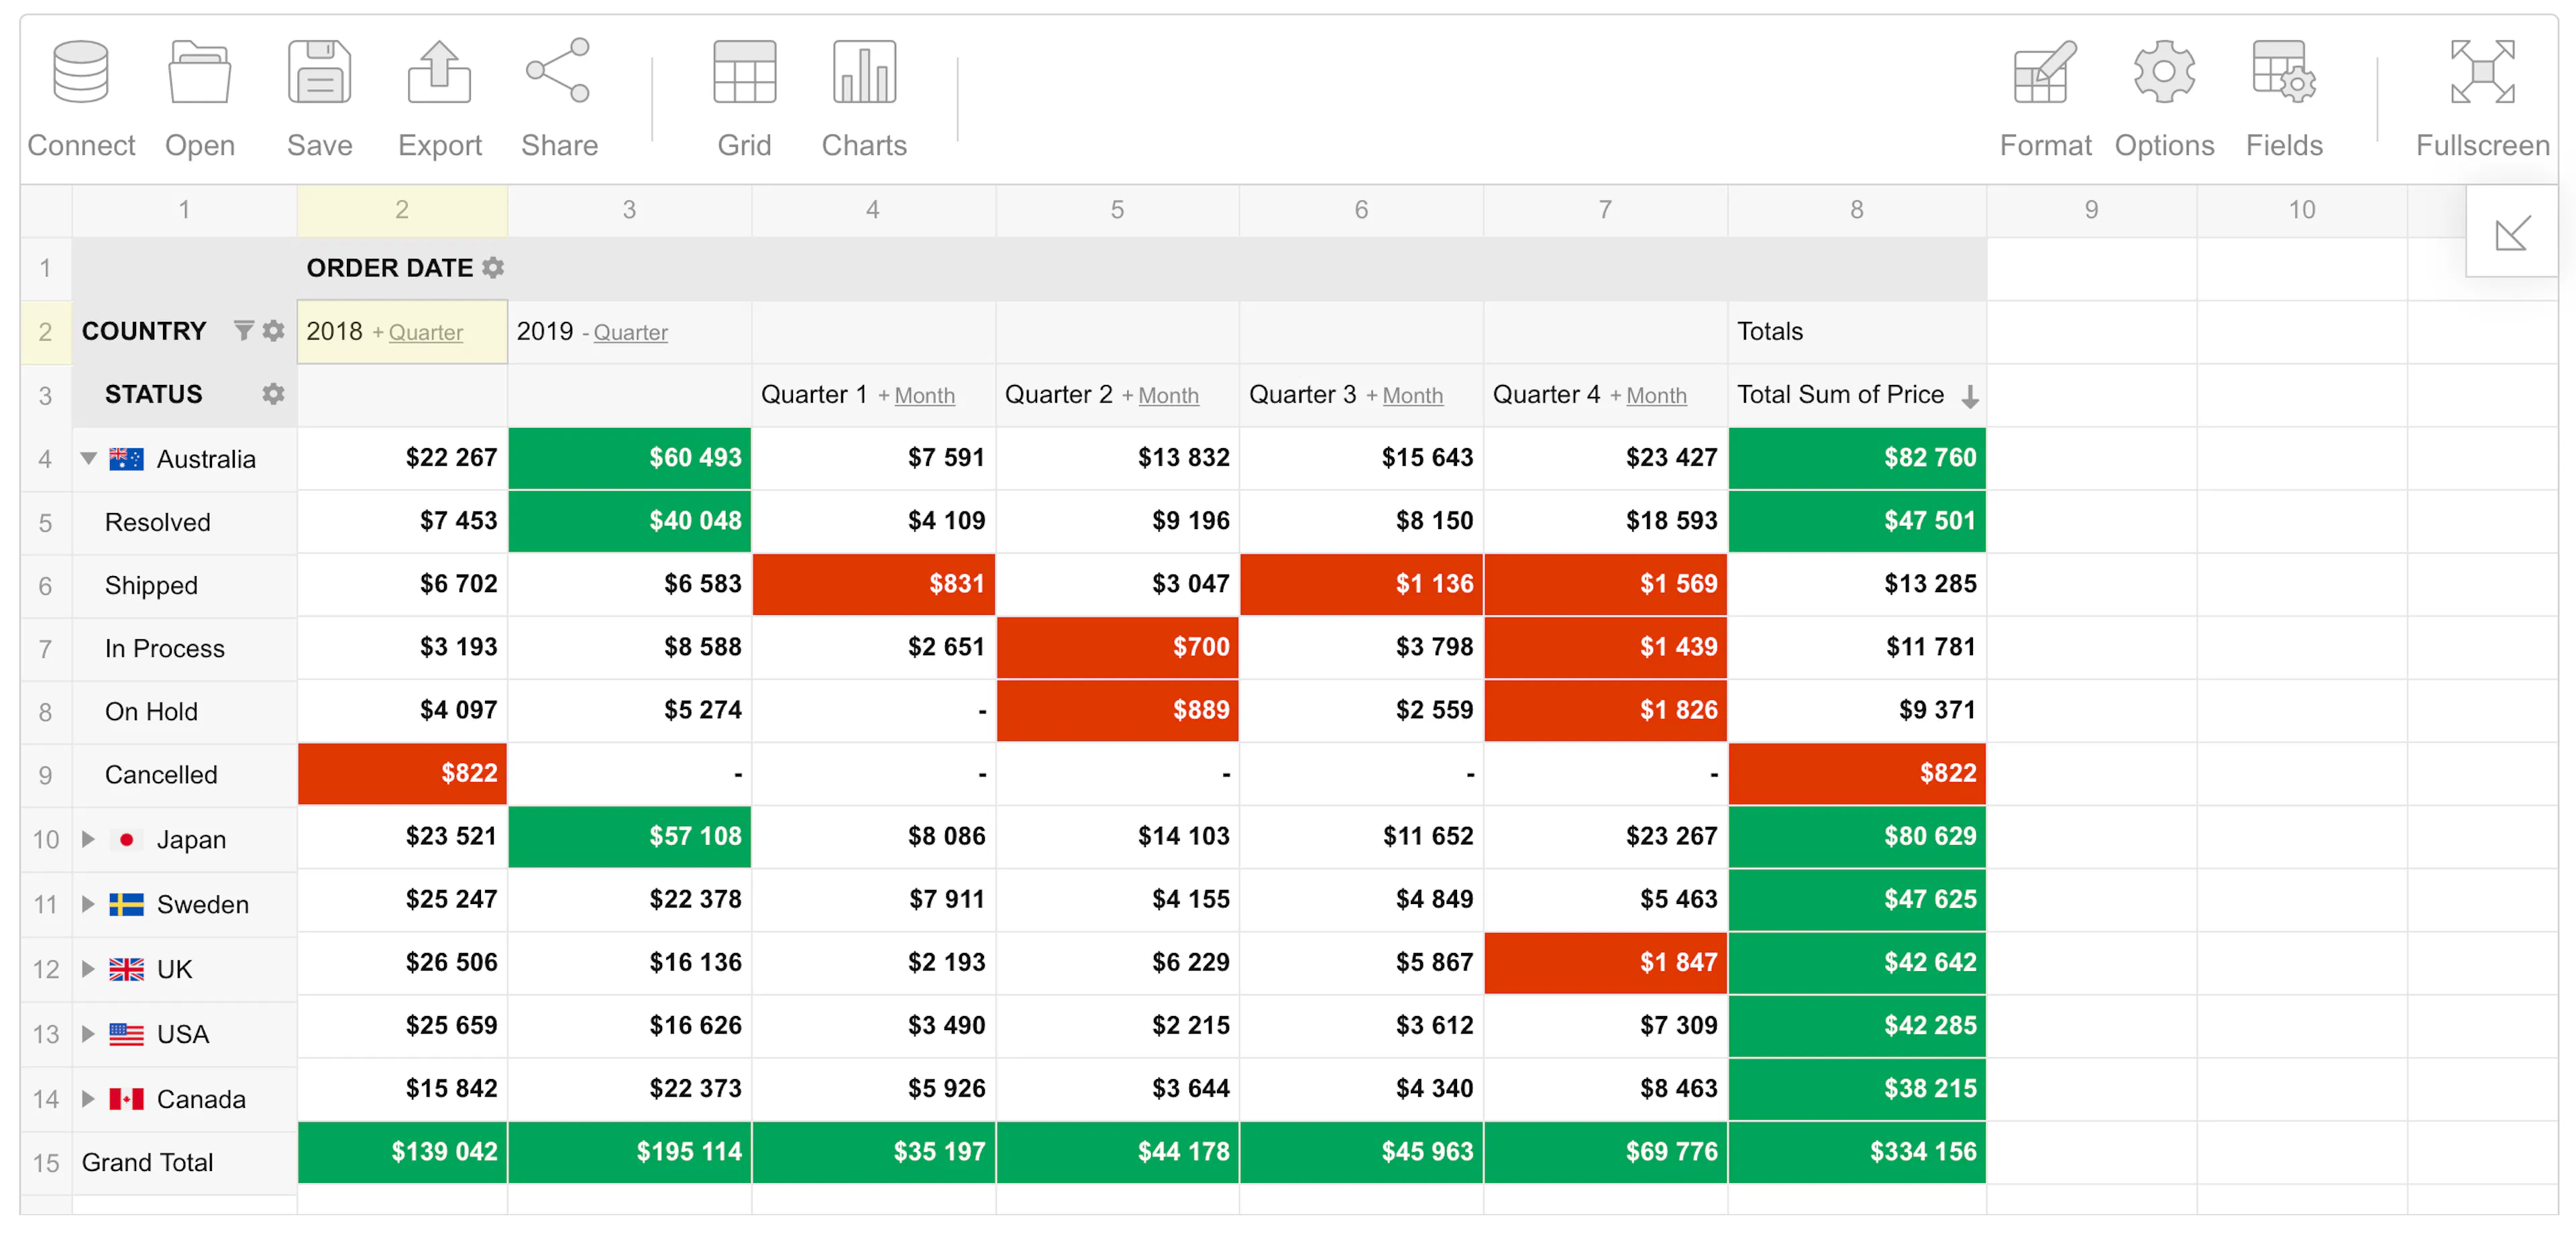The height and width of the screenshot is (1238, 2576).
Task: Expand Quarter 3 by its Month link
Action: click(1412, 396)
